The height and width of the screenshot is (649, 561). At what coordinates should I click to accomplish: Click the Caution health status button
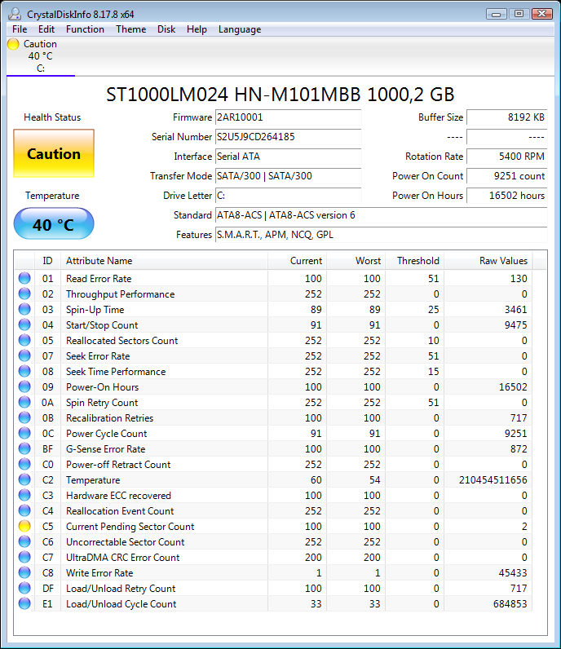click(54, 153)
